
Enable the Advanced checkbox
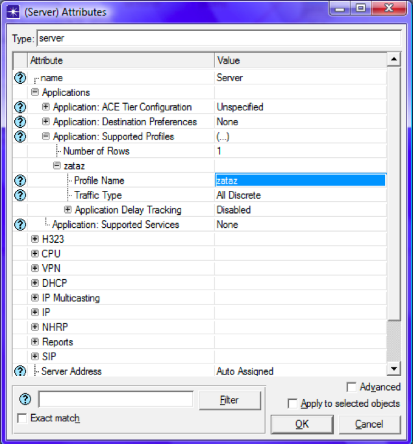point(351,387)
